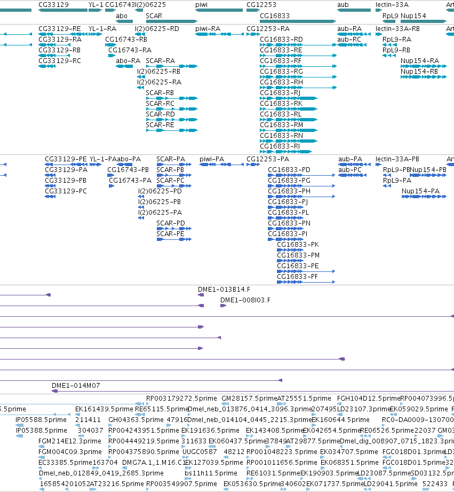Viewport: 454px width, 492px height.
Task: Click the CG33129 gene label
Action: tap(53, 5)
